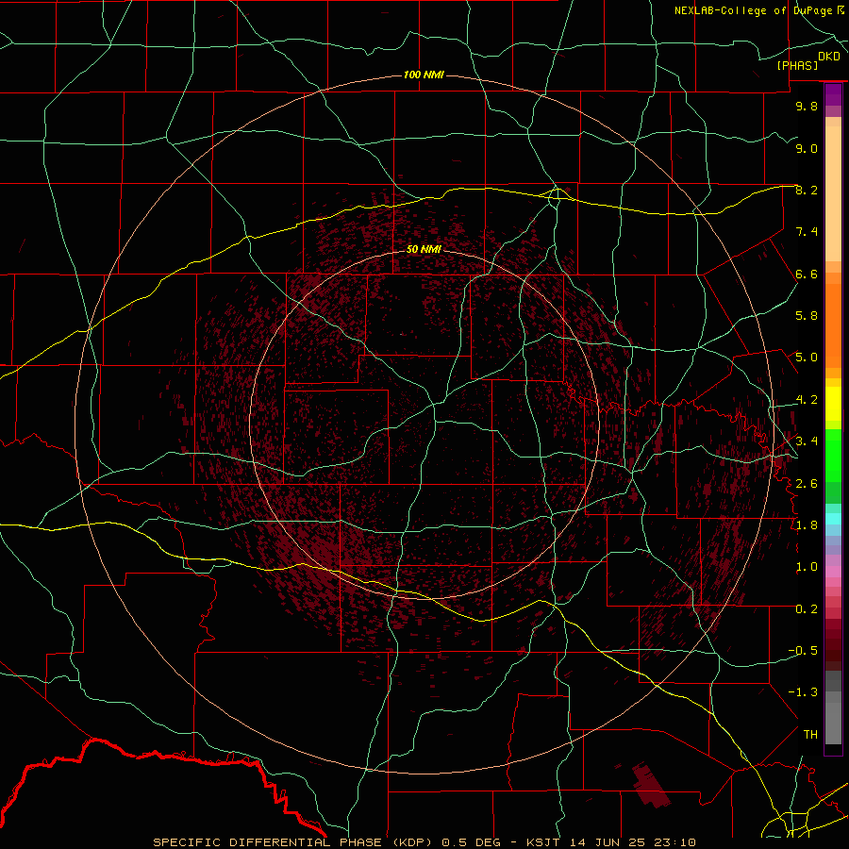Image resolution: width=849 pixels, height=849 pixels.
Task: Click the 14 JUN 25 date in footer
Action: pos(607,842)
